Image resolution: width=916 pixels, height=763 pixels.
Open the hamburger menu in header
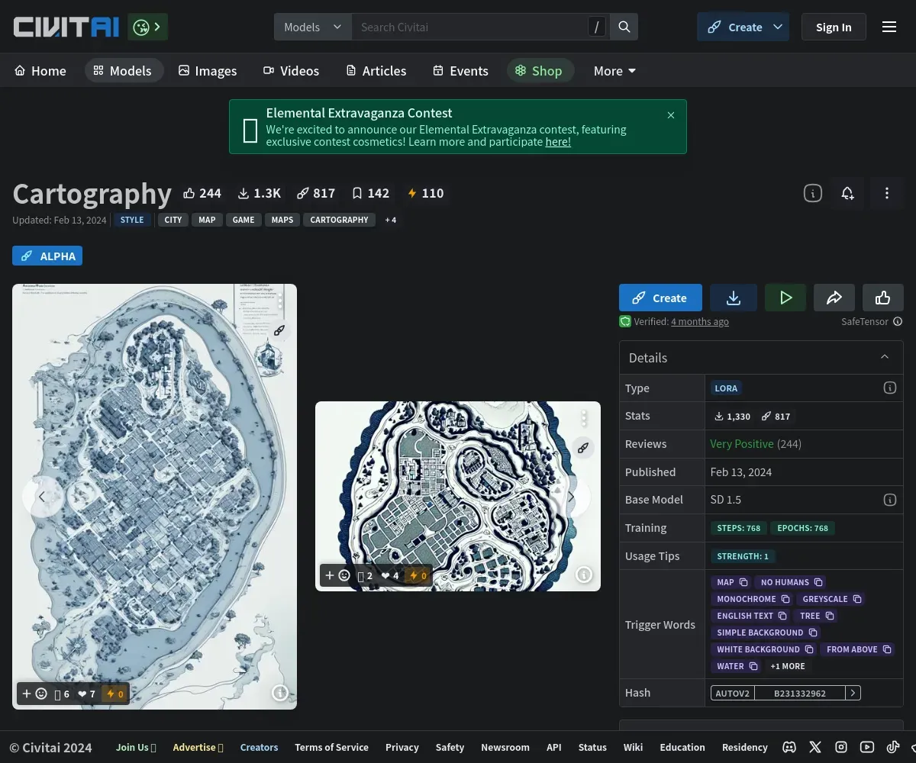tap(889, 27)
